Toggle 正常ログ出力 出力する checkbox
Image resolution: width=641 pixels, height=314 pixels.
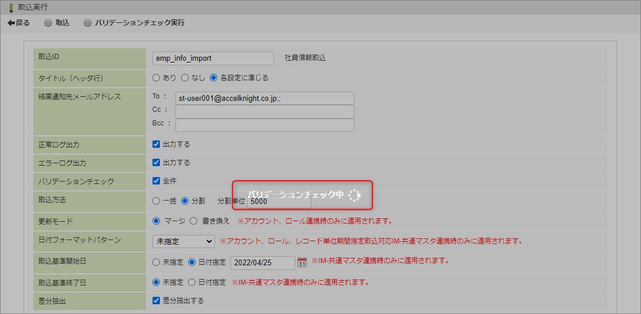click(157, 144)
